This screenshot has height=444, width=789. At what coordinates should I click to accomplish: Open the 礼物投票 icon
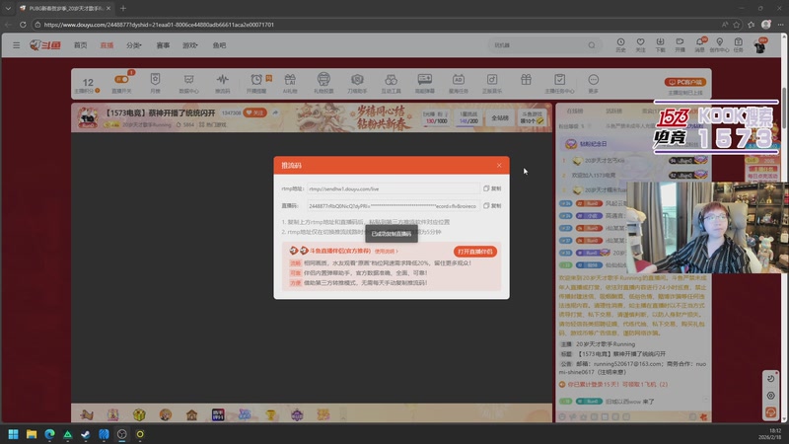323,83
